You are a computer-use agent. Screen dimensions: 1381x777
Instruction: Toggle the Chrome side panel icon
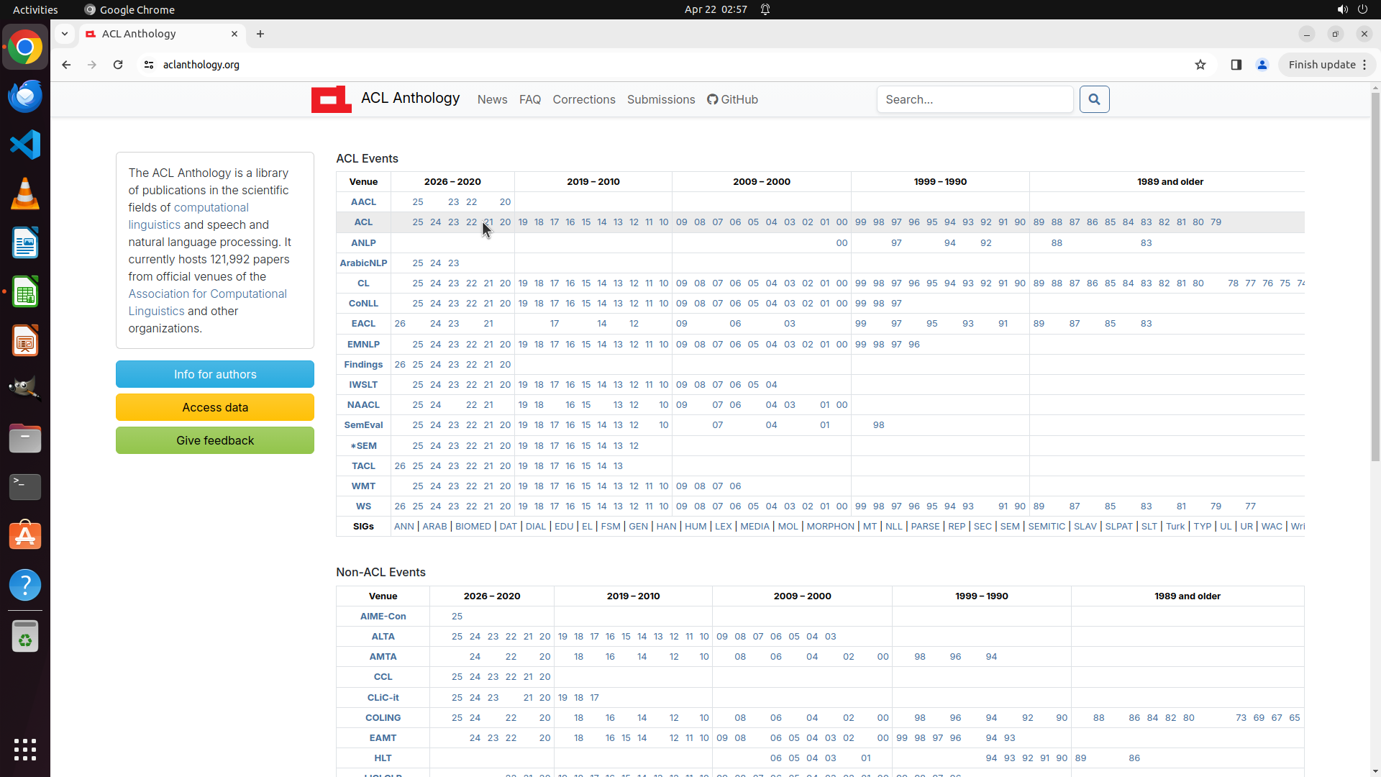1236,65
